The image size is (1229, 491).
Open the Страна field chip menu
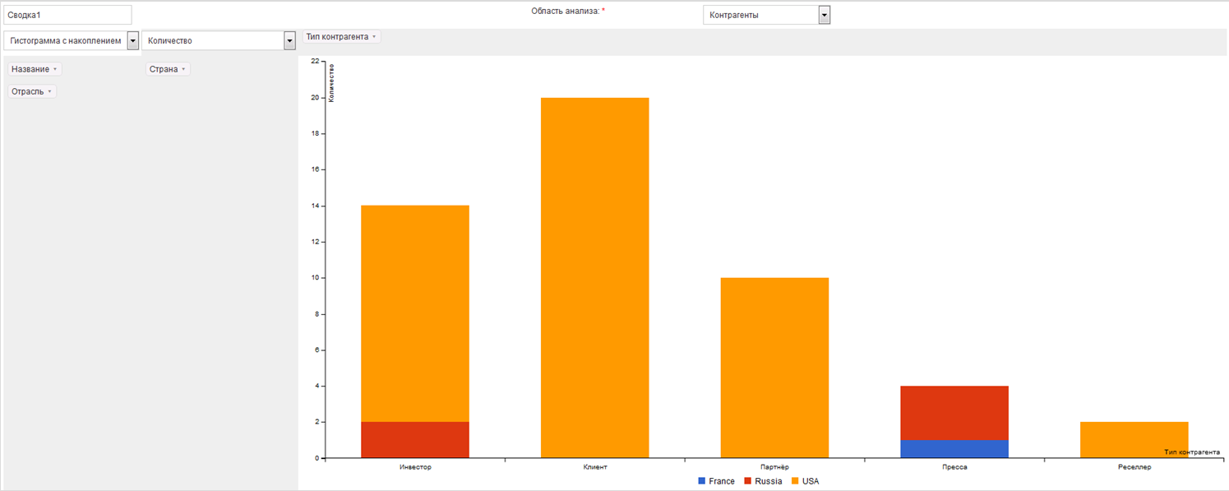(183, 70)
